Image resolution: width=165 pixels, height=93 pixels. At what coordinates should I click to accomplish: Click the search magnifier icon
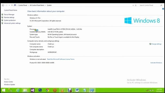tap(161, 5)
